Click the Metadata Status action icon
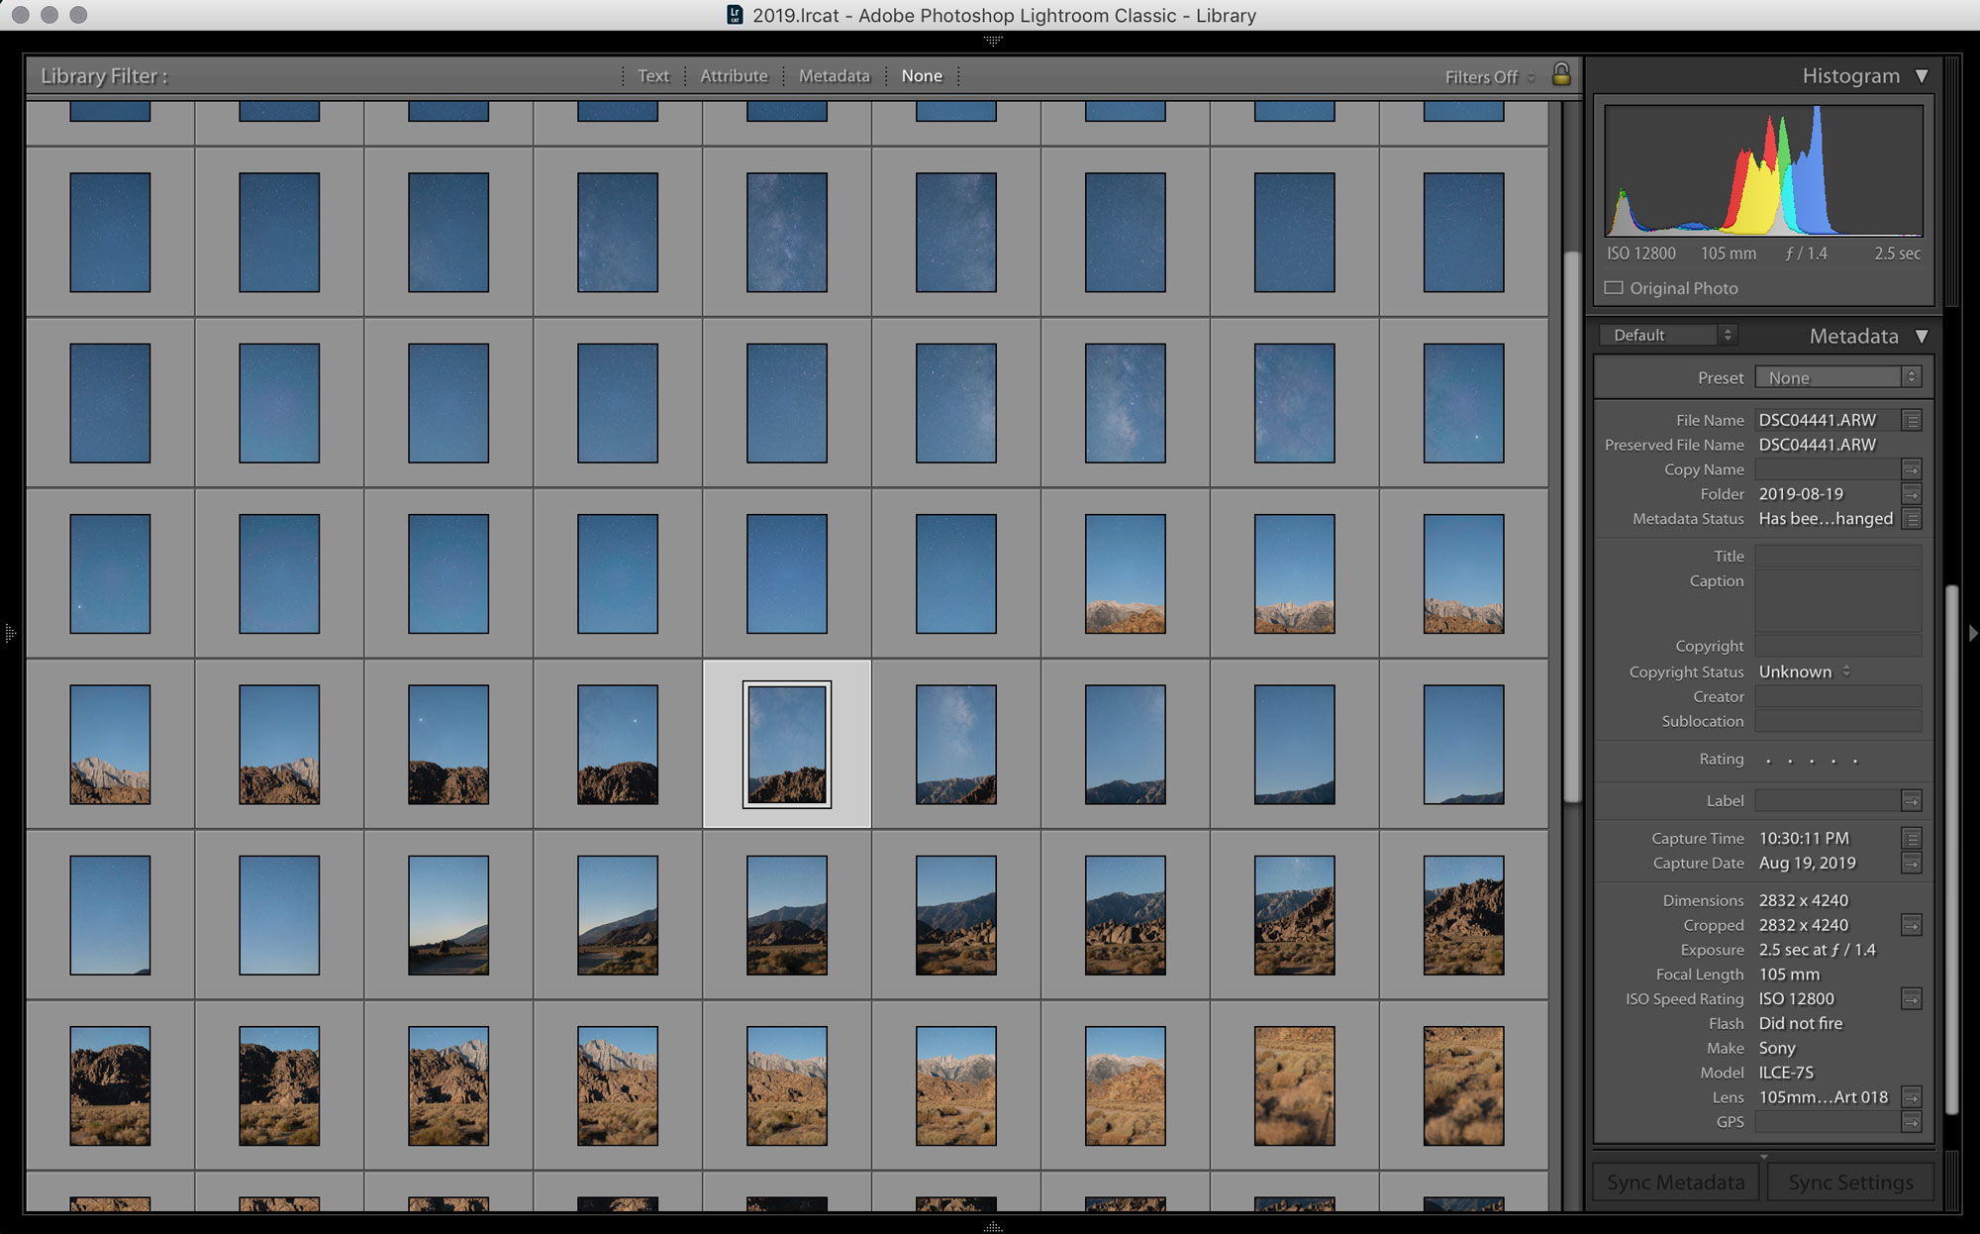1980x1234 pixels. (1912, 519)
